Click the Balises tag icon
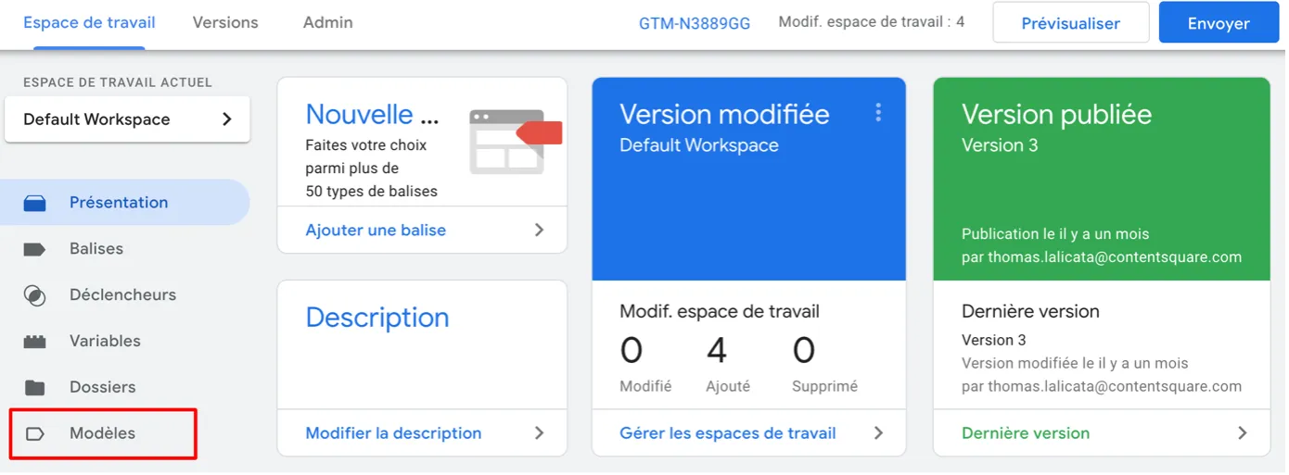The width and height of the screenshot is (1289, 475). pos(34,249)
